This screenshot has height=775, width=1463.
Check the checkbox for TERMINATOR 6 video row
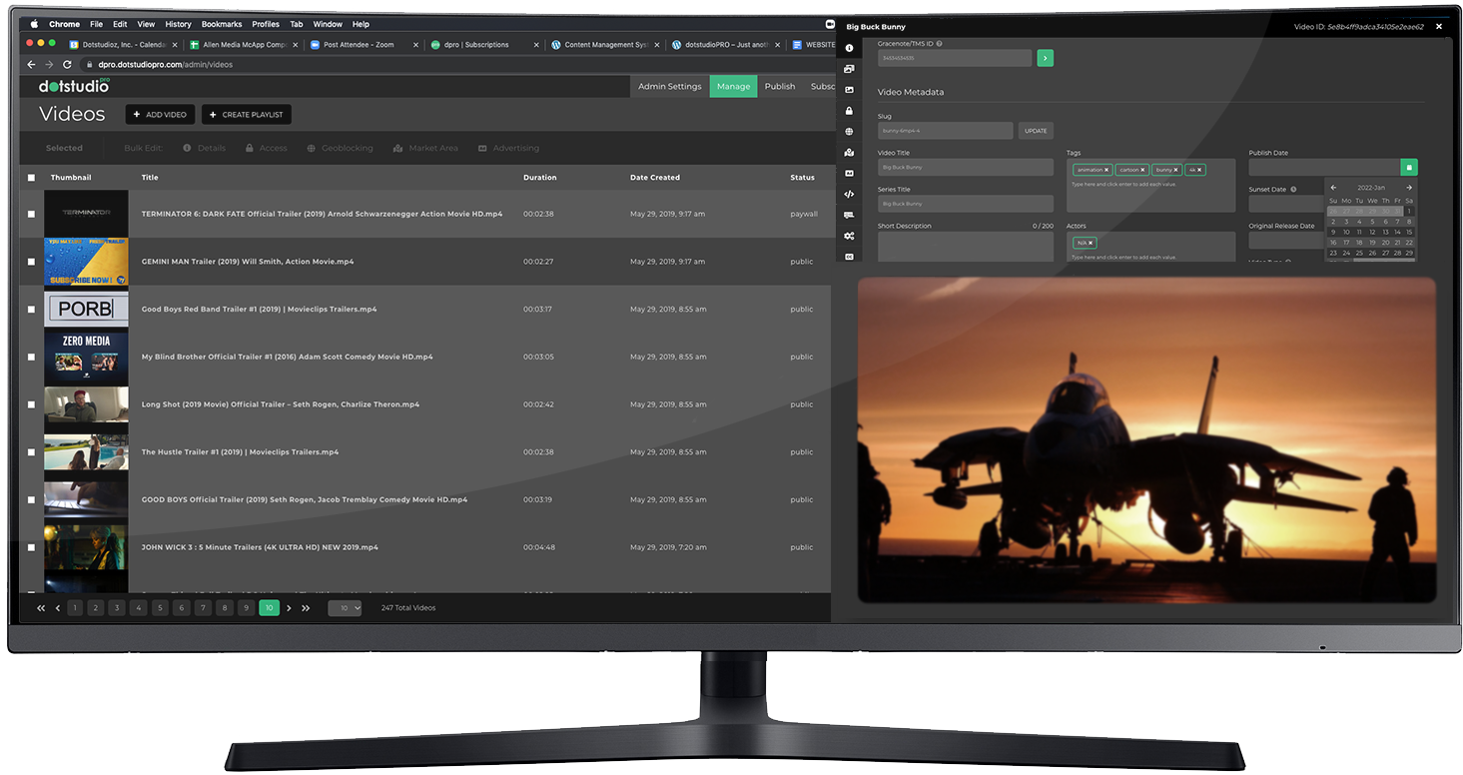click(x=31, y=214)
